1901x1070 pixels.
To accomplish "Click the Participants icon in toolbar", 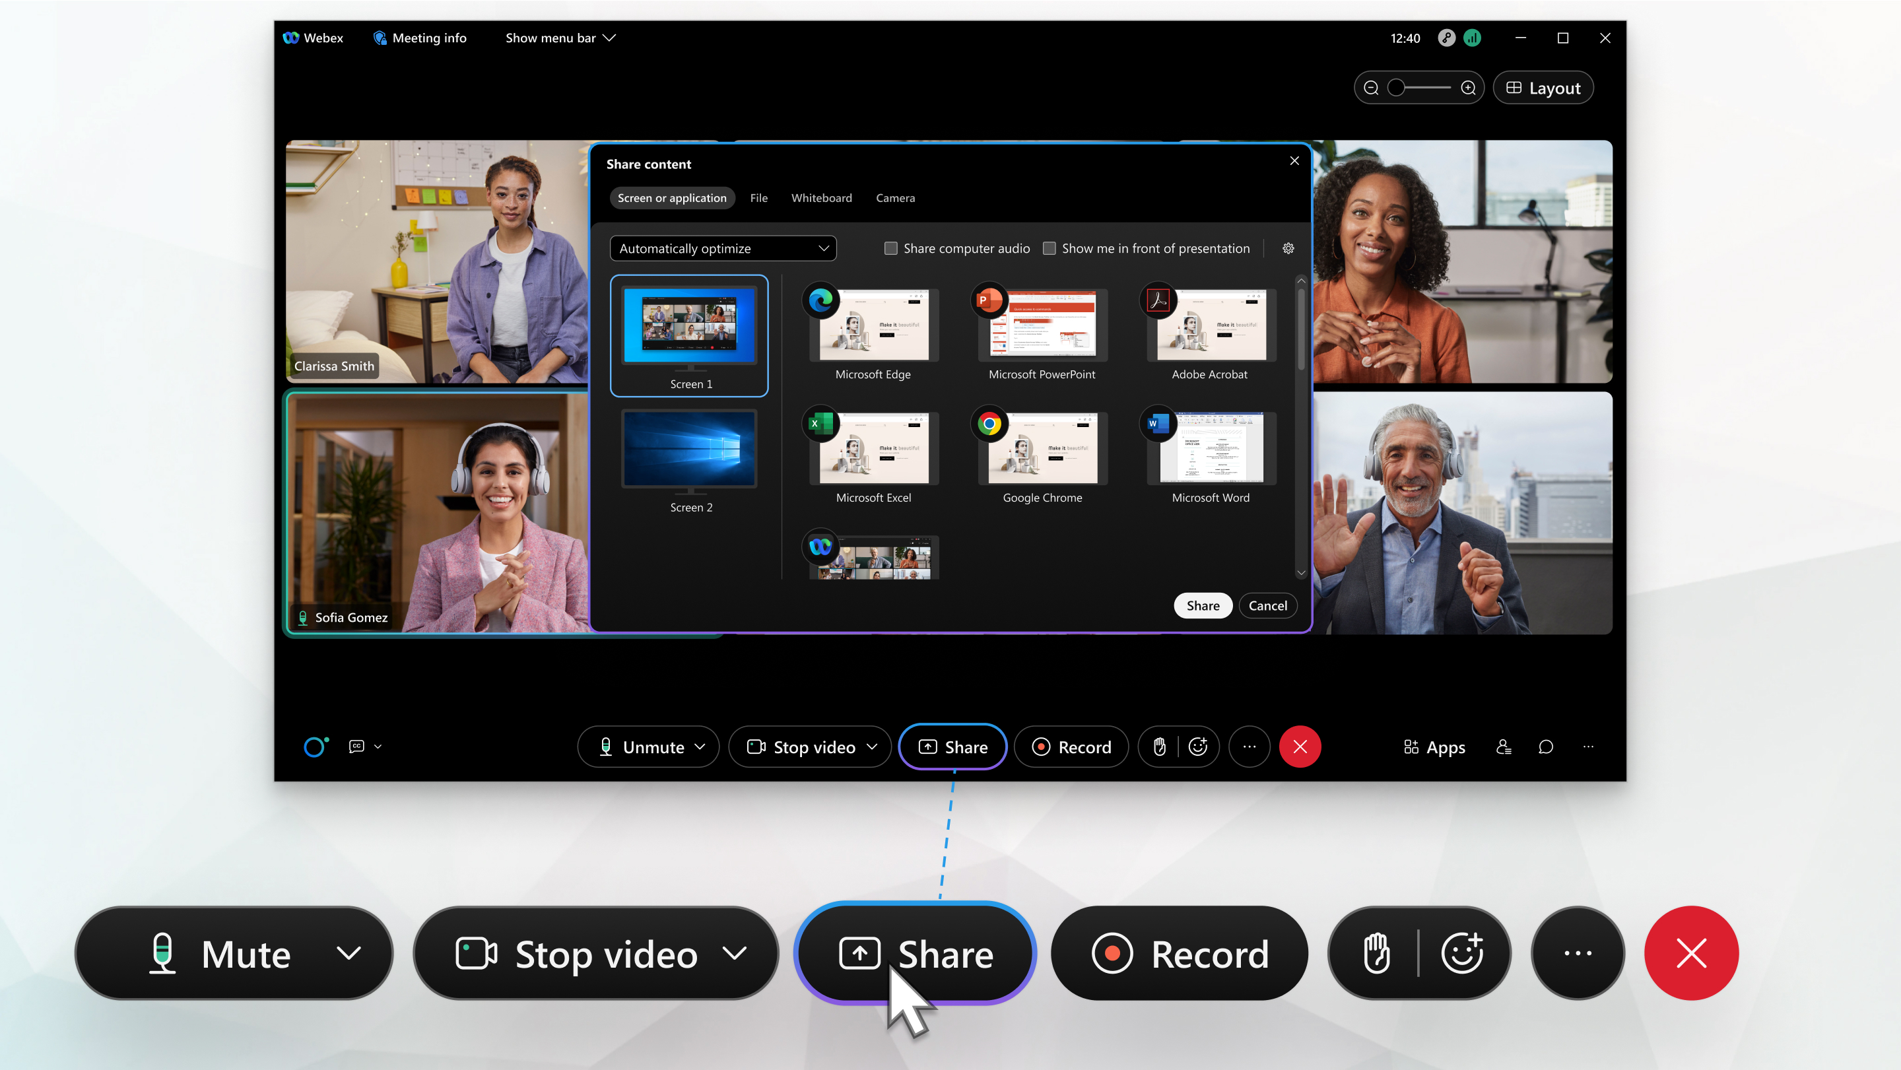I will click(x=1504, y=747).
